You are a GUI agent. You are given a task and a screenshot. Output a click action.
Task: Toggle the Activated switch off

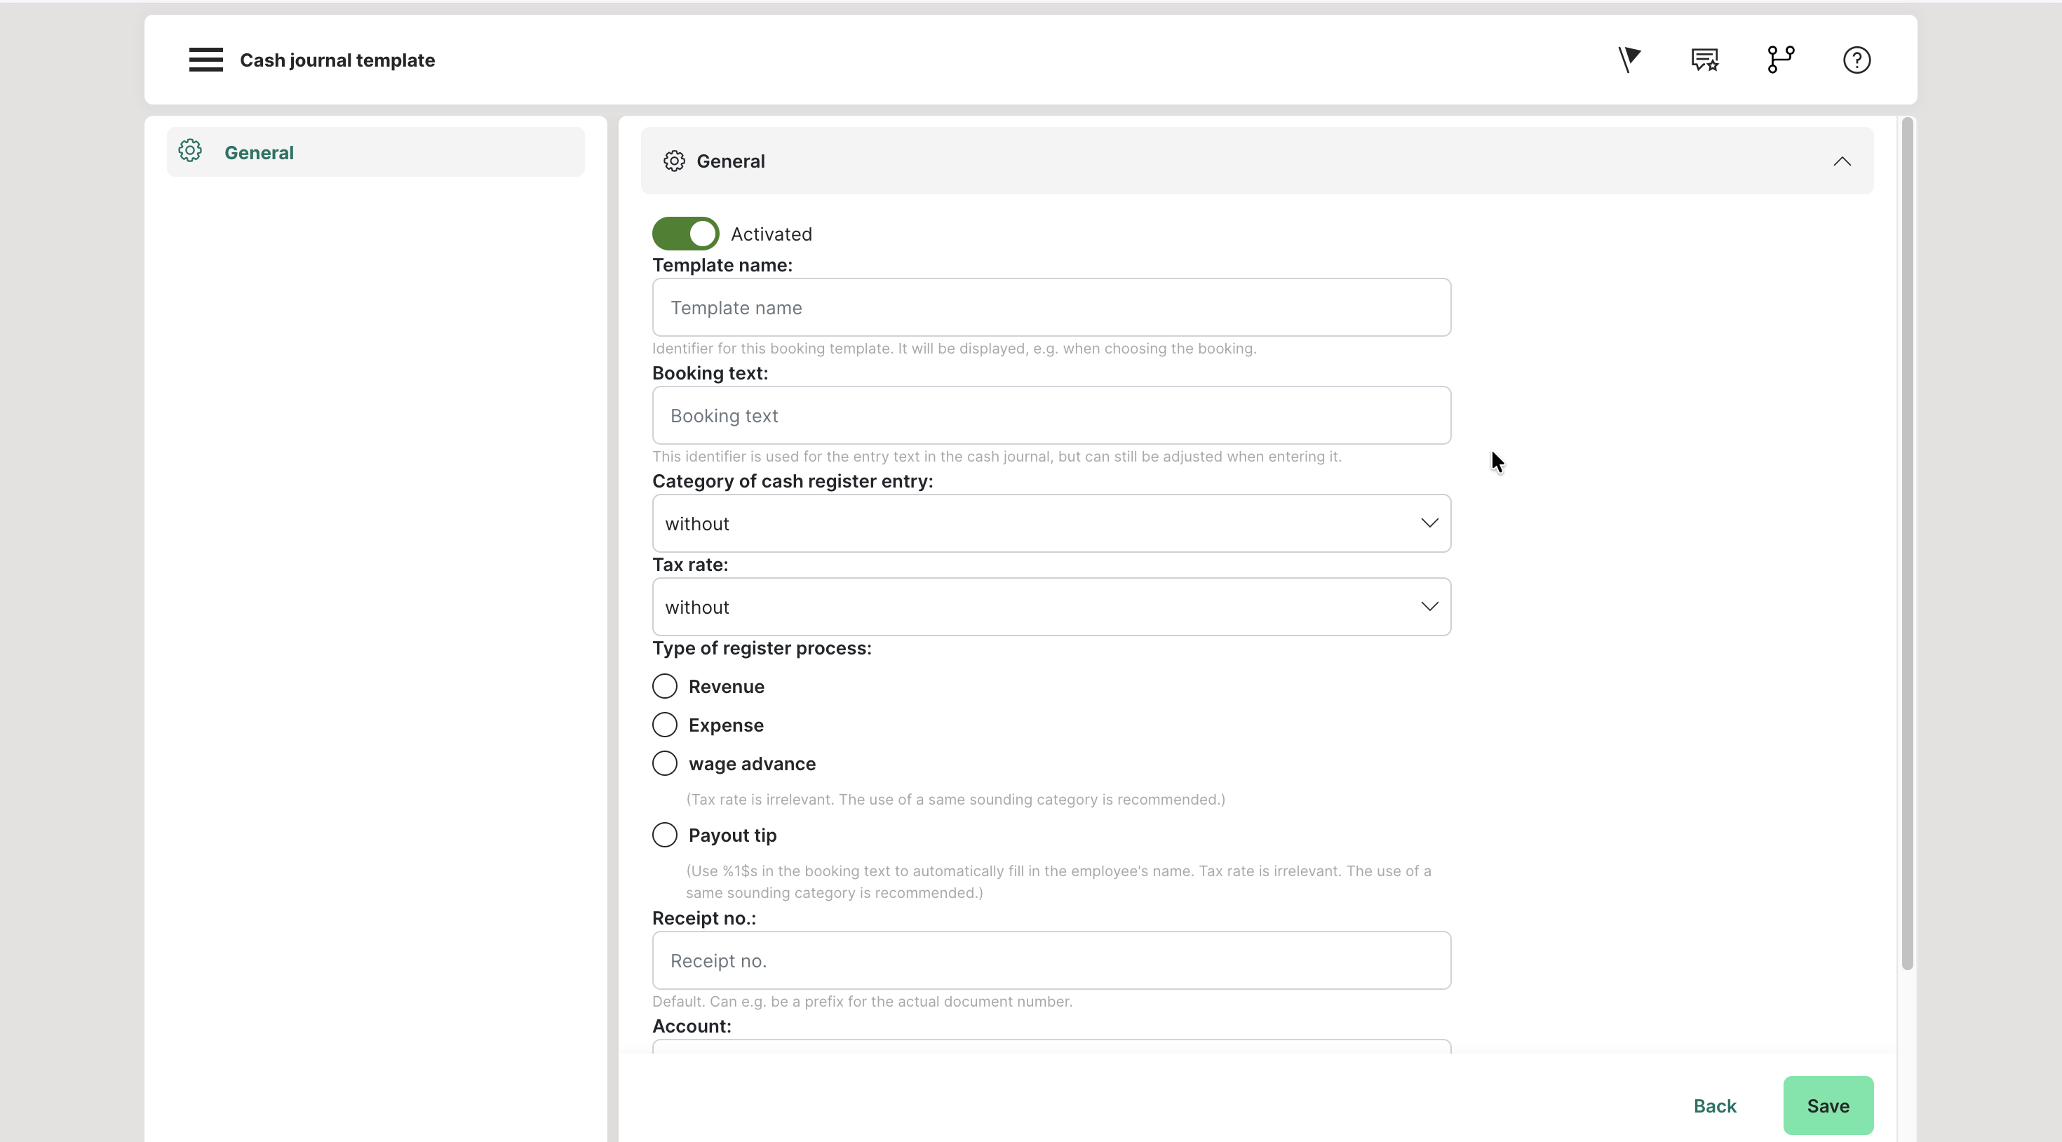[685, 234]
